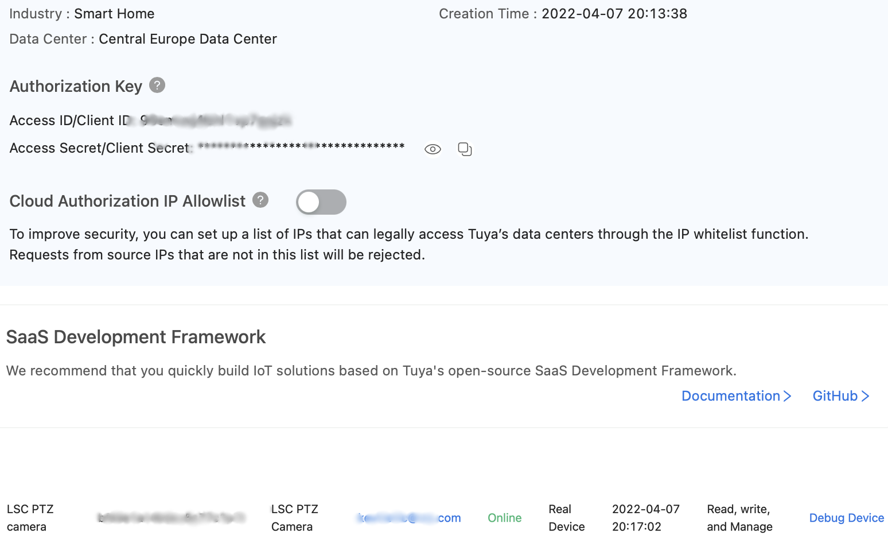Open the GitHub link
The width and height of the screenshot is (888, 543).
[x=835, y=396]
